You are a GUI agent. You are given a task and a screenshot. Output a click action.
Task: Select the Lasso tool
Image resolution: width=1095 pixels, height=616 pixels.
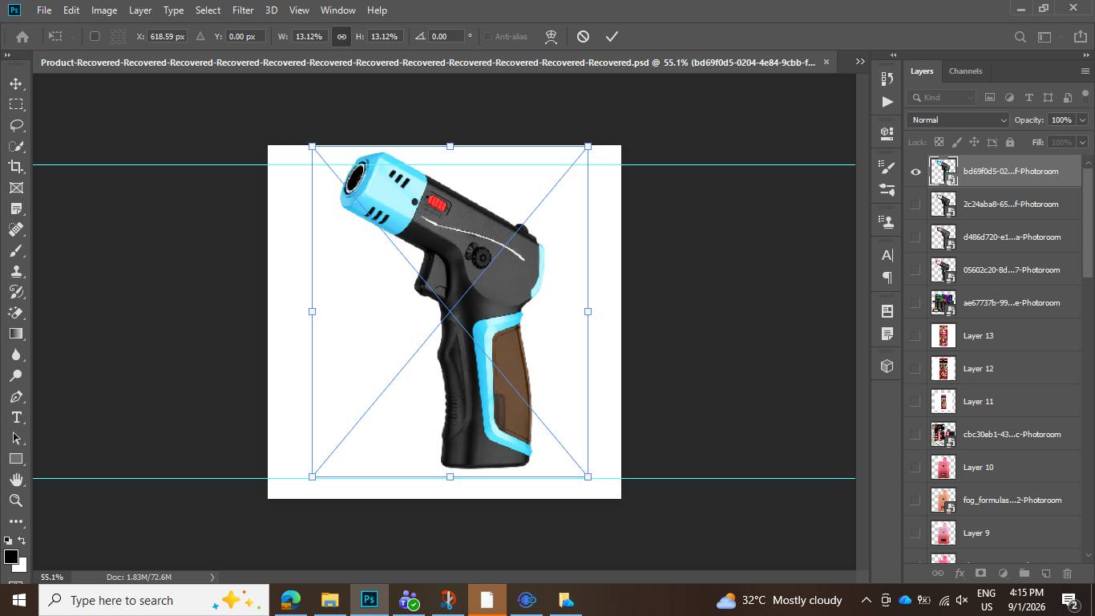(16, 125)
